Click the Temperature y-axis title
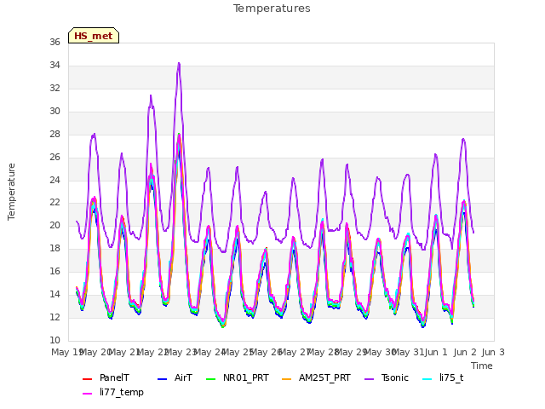 point(11,192)
